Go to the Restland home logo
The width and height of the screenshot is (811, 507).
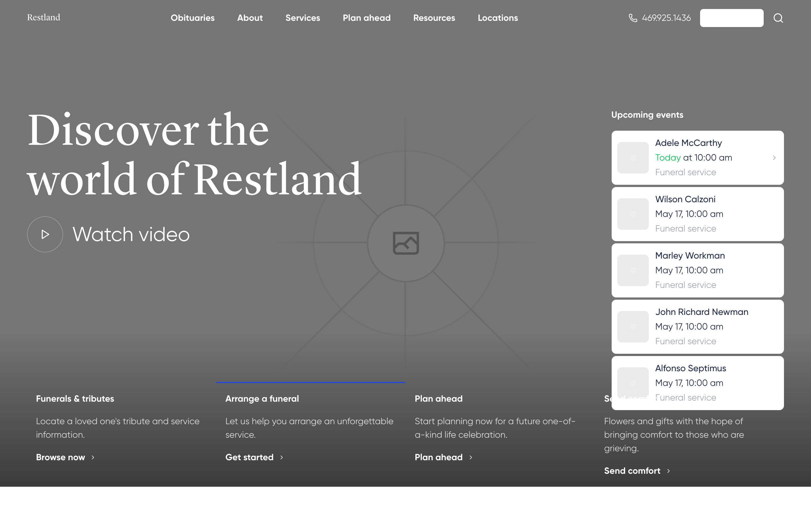pos(44,17)
